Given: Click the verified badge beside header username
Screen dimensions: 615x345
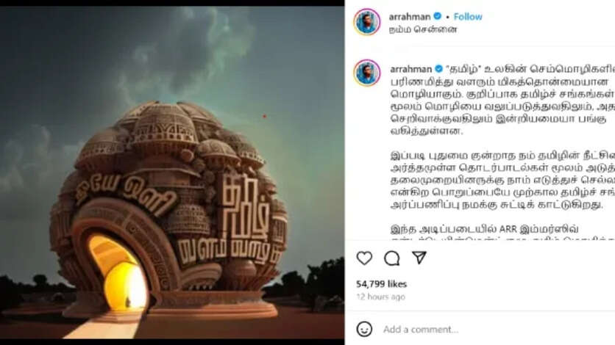Looking at the screenshot, I should click(x=437, y=16).
